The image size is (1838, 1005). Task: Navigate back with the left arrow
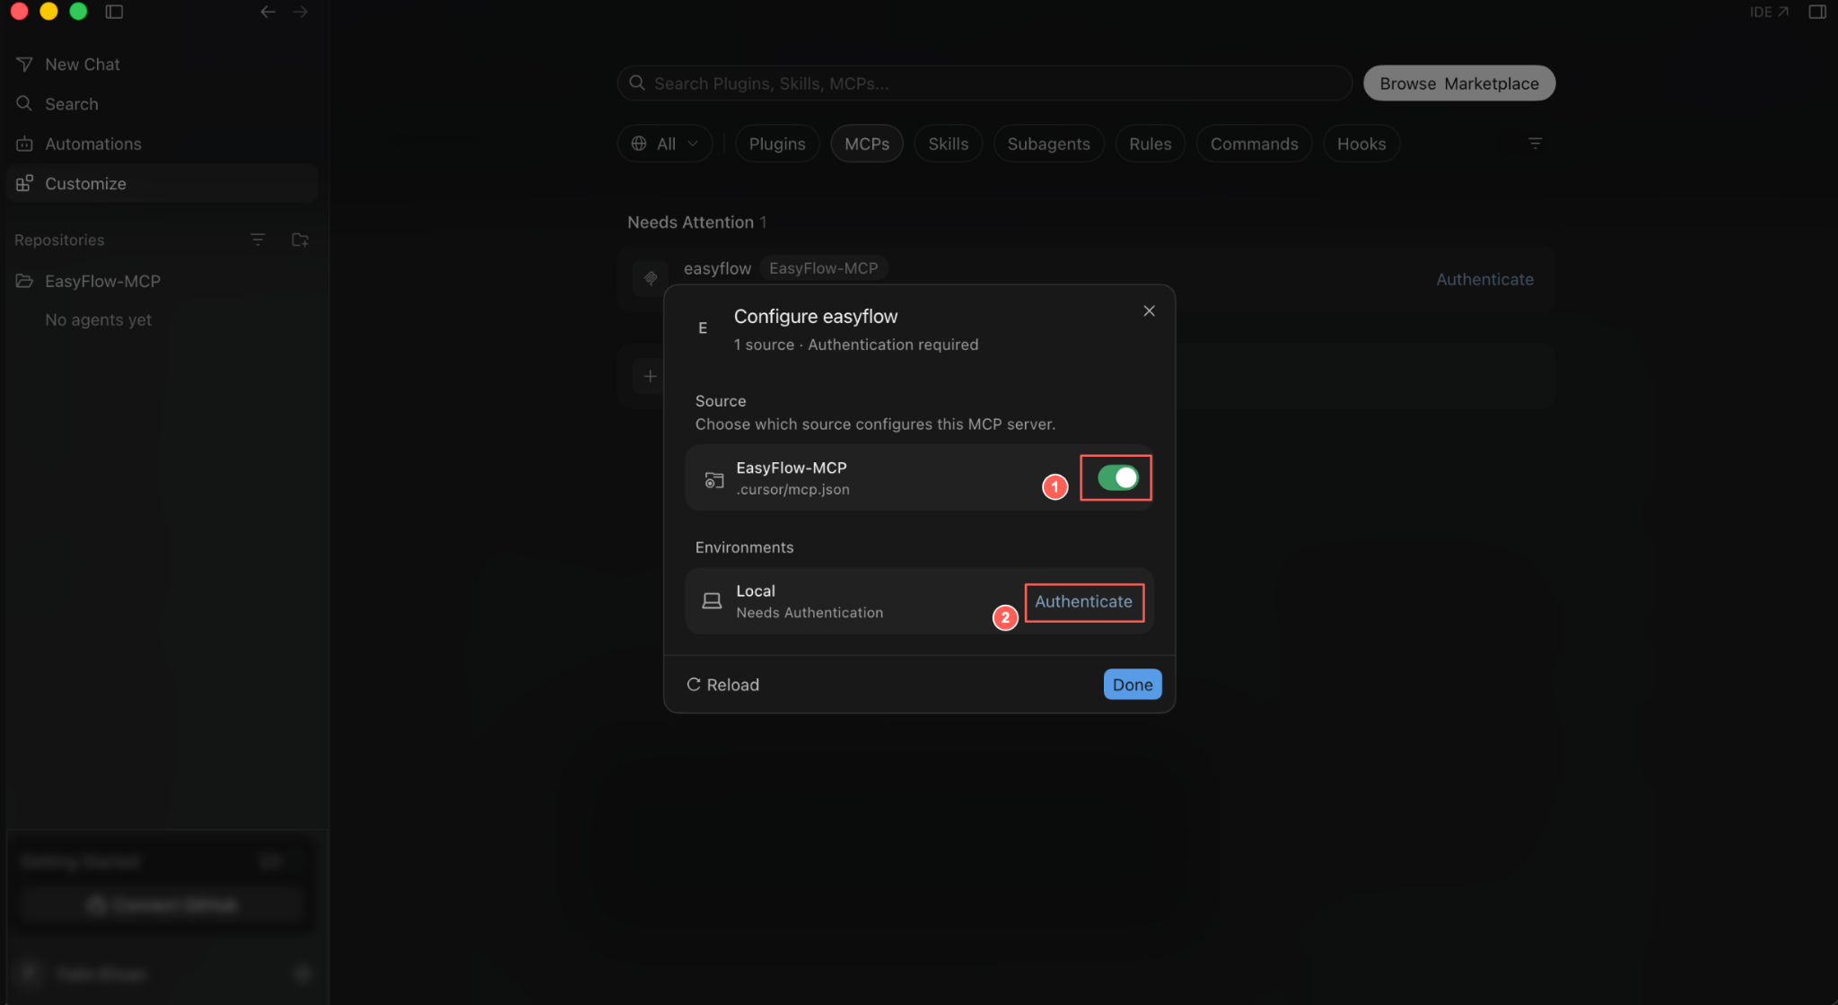(x=267, y=12)
